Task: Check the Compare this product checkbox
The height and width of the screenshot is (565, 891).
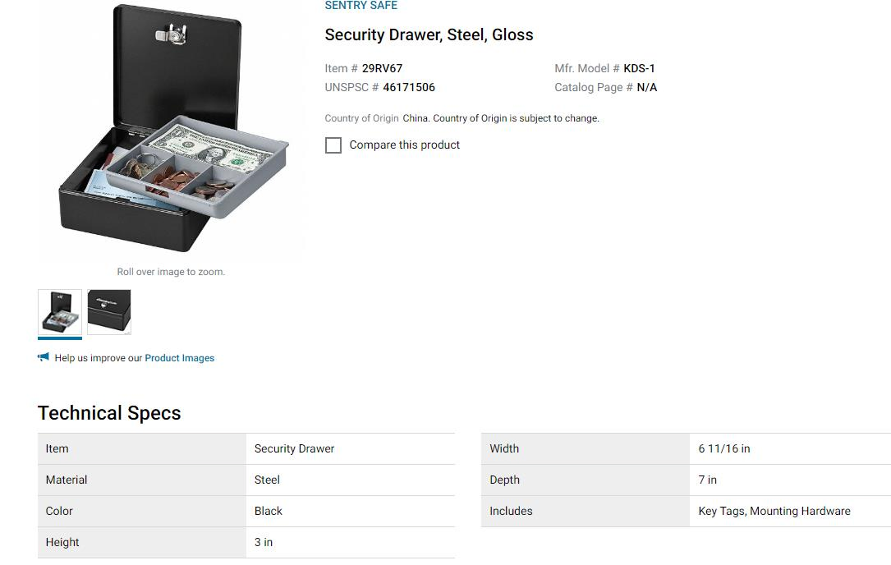Action: (x=333, y=145)
